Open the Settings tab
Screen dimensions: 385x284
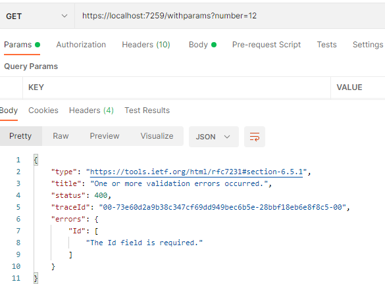[368, 45]
